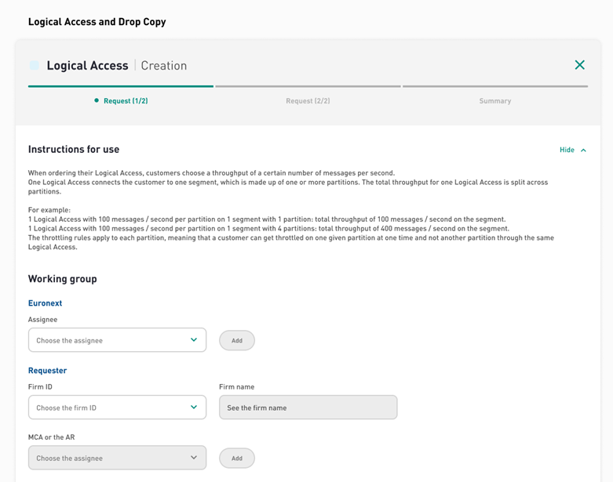613x482 pixels.
Task: Choose the firm ID from dropdown
Action: coord(117,407)
